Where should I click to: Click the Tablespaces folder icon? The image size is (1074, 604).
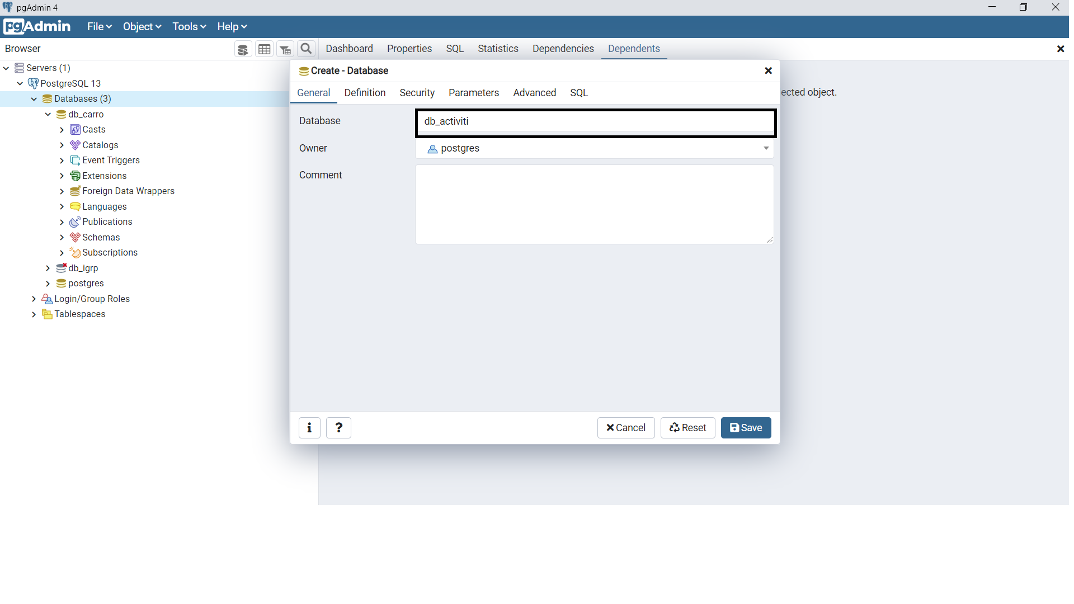point(48,314)
